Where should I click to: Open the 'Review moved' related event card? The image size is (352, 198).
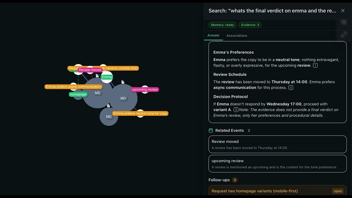[x=277, y=144]
